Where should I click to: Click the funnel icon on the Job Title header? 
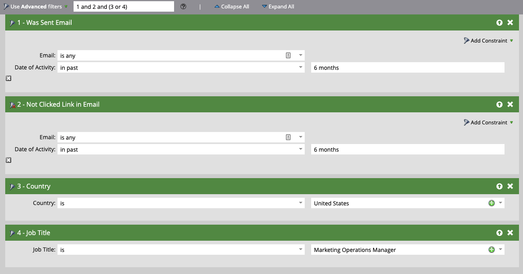pyautogui.click(x=12, y=233)
